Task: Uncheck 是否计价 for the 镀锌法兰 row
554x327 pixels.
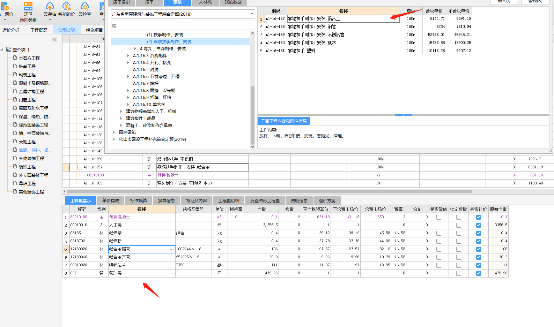Action: [479, 265]
